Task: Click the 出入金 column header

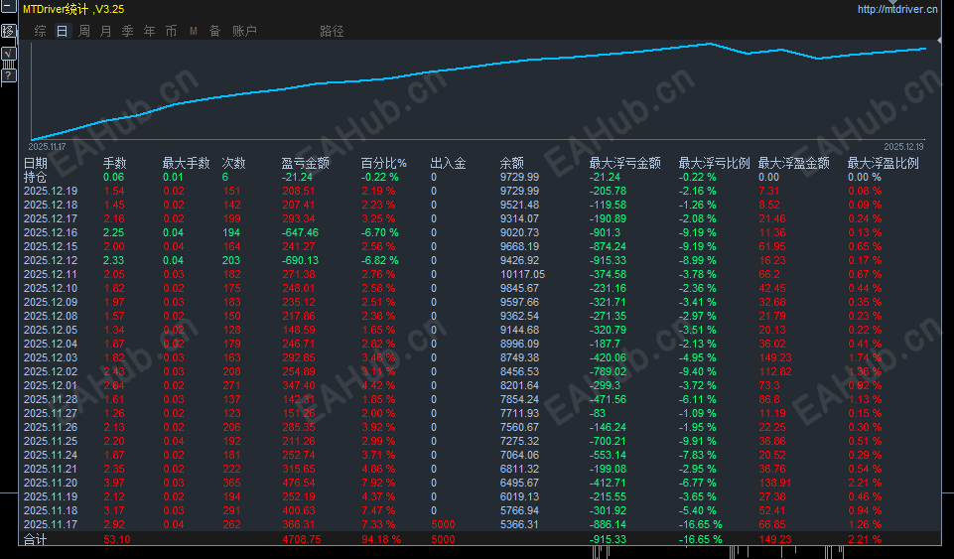Action: point(449,163)
